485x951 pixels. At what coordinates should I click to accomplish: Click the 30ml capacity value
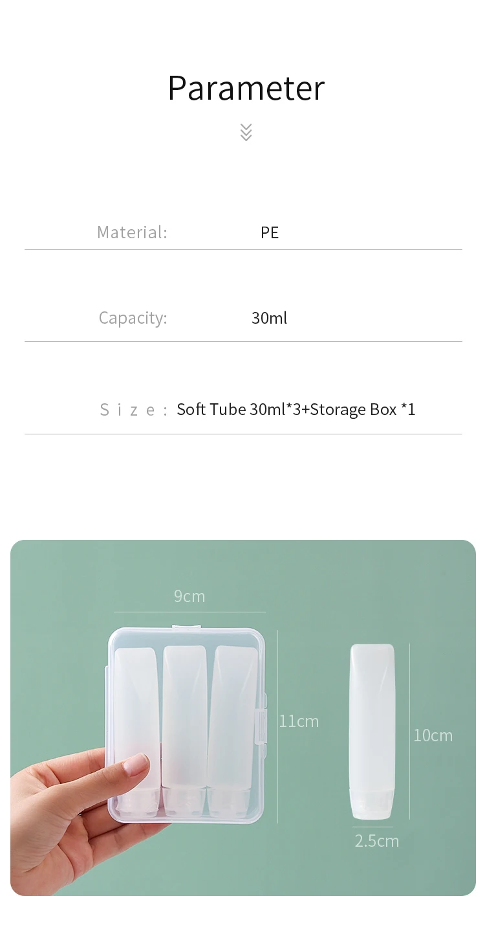[x=269, y=318]
